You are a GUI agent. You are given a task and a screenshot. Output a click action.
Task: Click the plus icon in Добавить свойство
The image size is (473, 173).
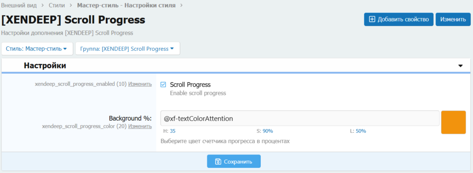pos(372,19)
